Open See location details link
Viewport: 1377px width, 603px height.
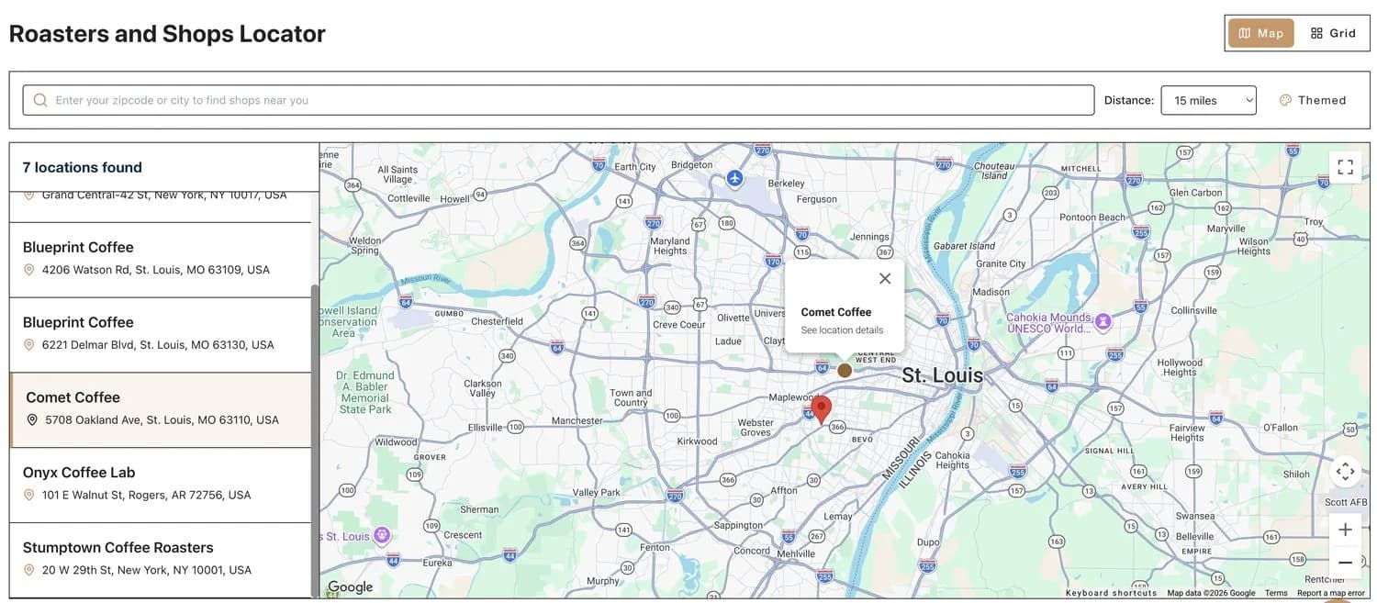[842, 330]
